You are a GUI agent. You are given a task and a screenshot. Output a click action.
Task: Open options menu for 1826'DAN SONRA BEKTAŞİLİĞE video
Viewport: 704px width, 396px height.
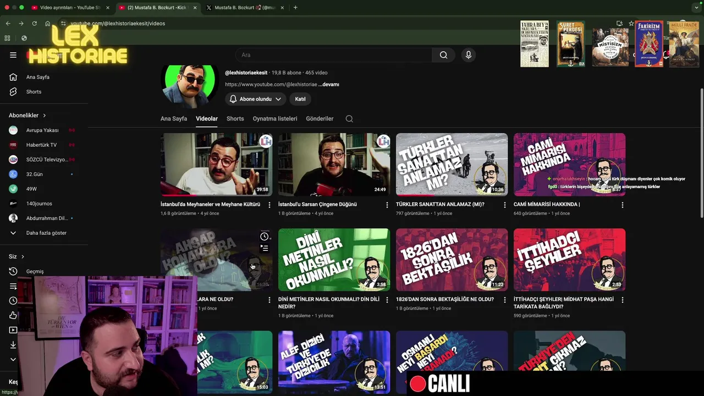tap(505, 300)
